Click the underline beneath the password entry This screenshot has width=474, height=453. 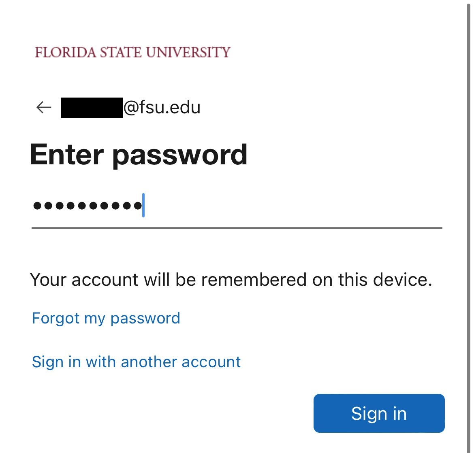point(237,228)
